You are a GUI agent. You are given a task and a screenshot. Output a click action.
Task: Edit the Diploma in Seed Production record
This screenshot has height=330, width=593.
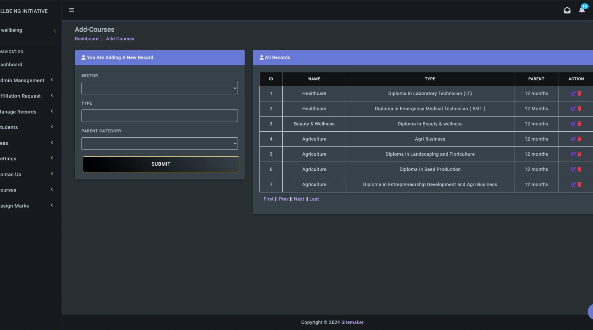(x=573, y=169)
